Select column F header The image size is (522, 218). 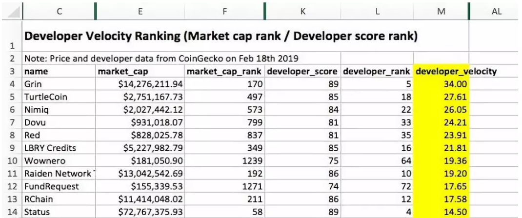(224, 11)
